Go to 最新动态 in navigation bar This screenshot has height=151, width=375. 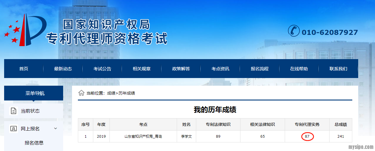[x=63, y=69]
